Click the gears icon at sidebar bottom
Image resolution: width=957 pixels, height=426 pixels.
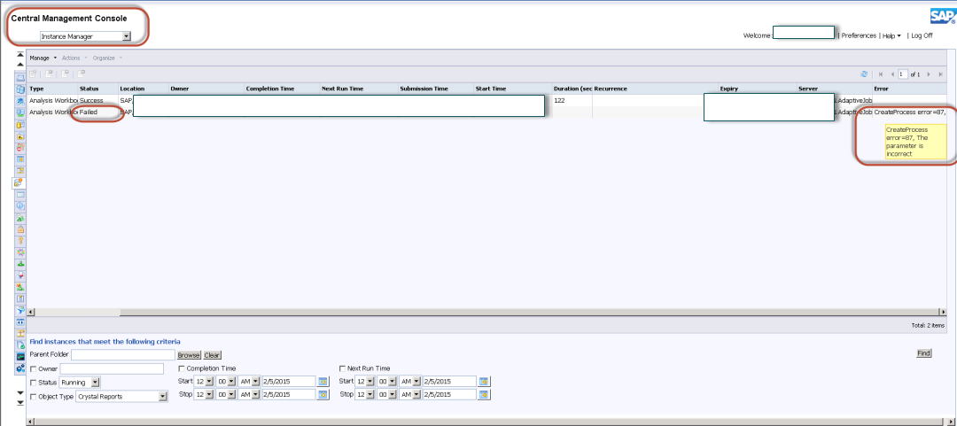(20, 368)
